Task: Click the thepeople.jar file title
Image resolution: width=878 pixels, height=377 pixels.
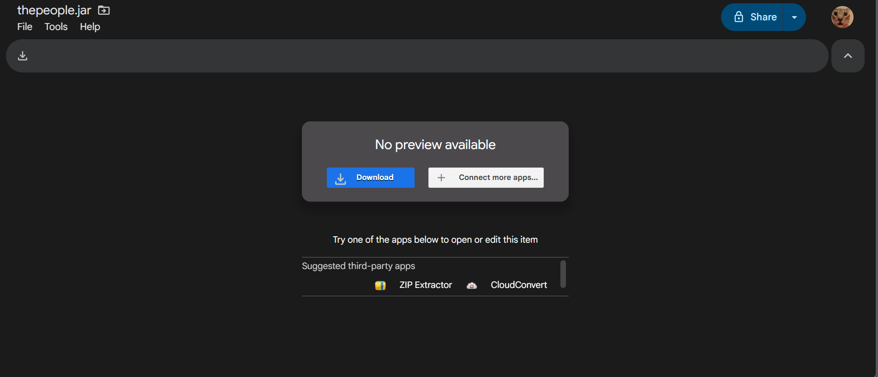Action: coord(54,10)
